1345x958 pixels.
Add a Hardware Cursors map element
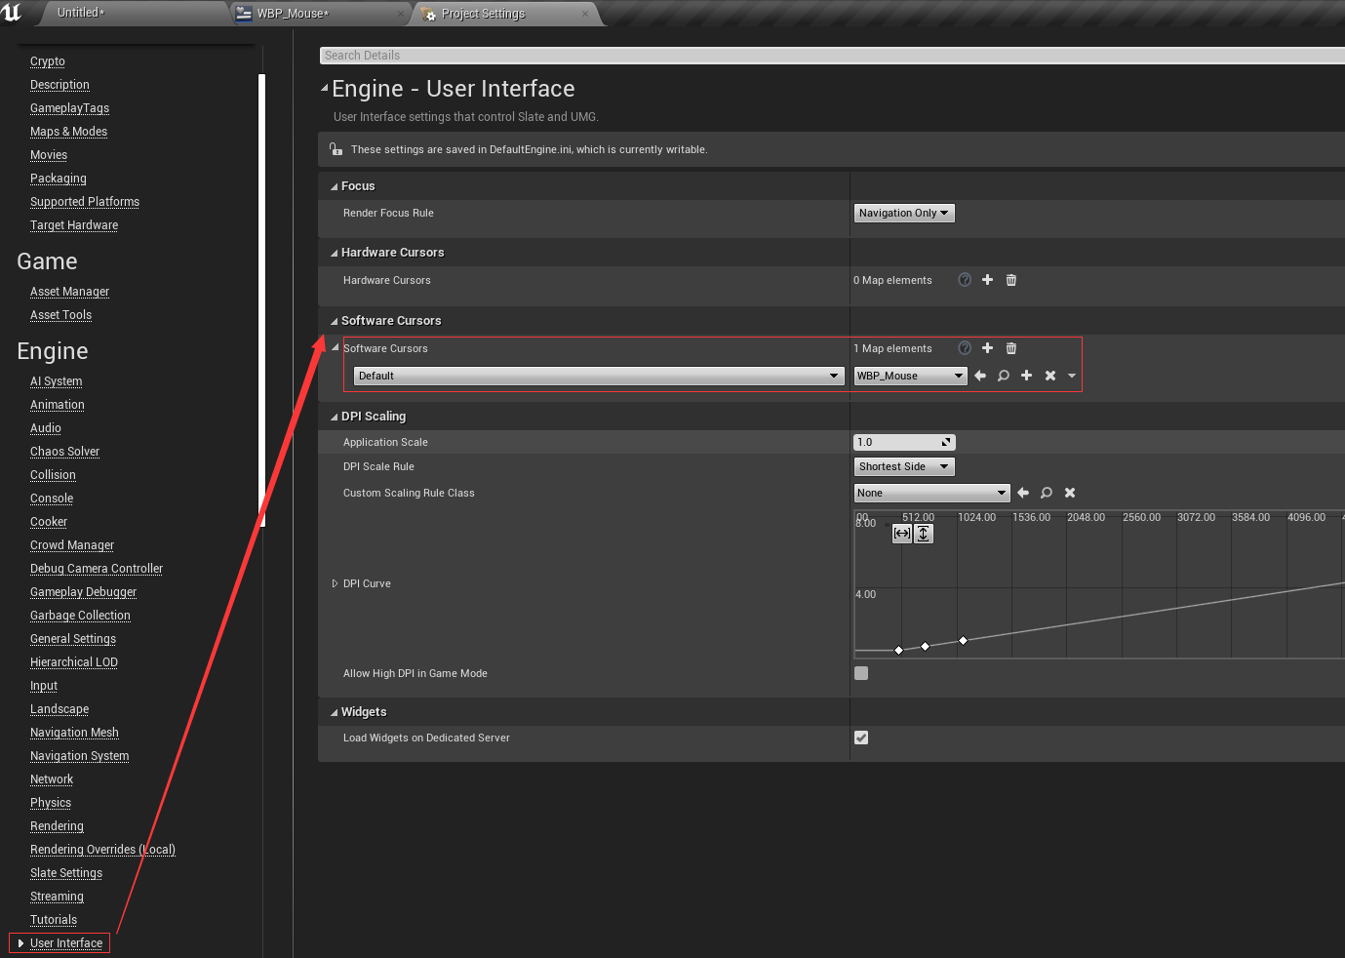987,280
